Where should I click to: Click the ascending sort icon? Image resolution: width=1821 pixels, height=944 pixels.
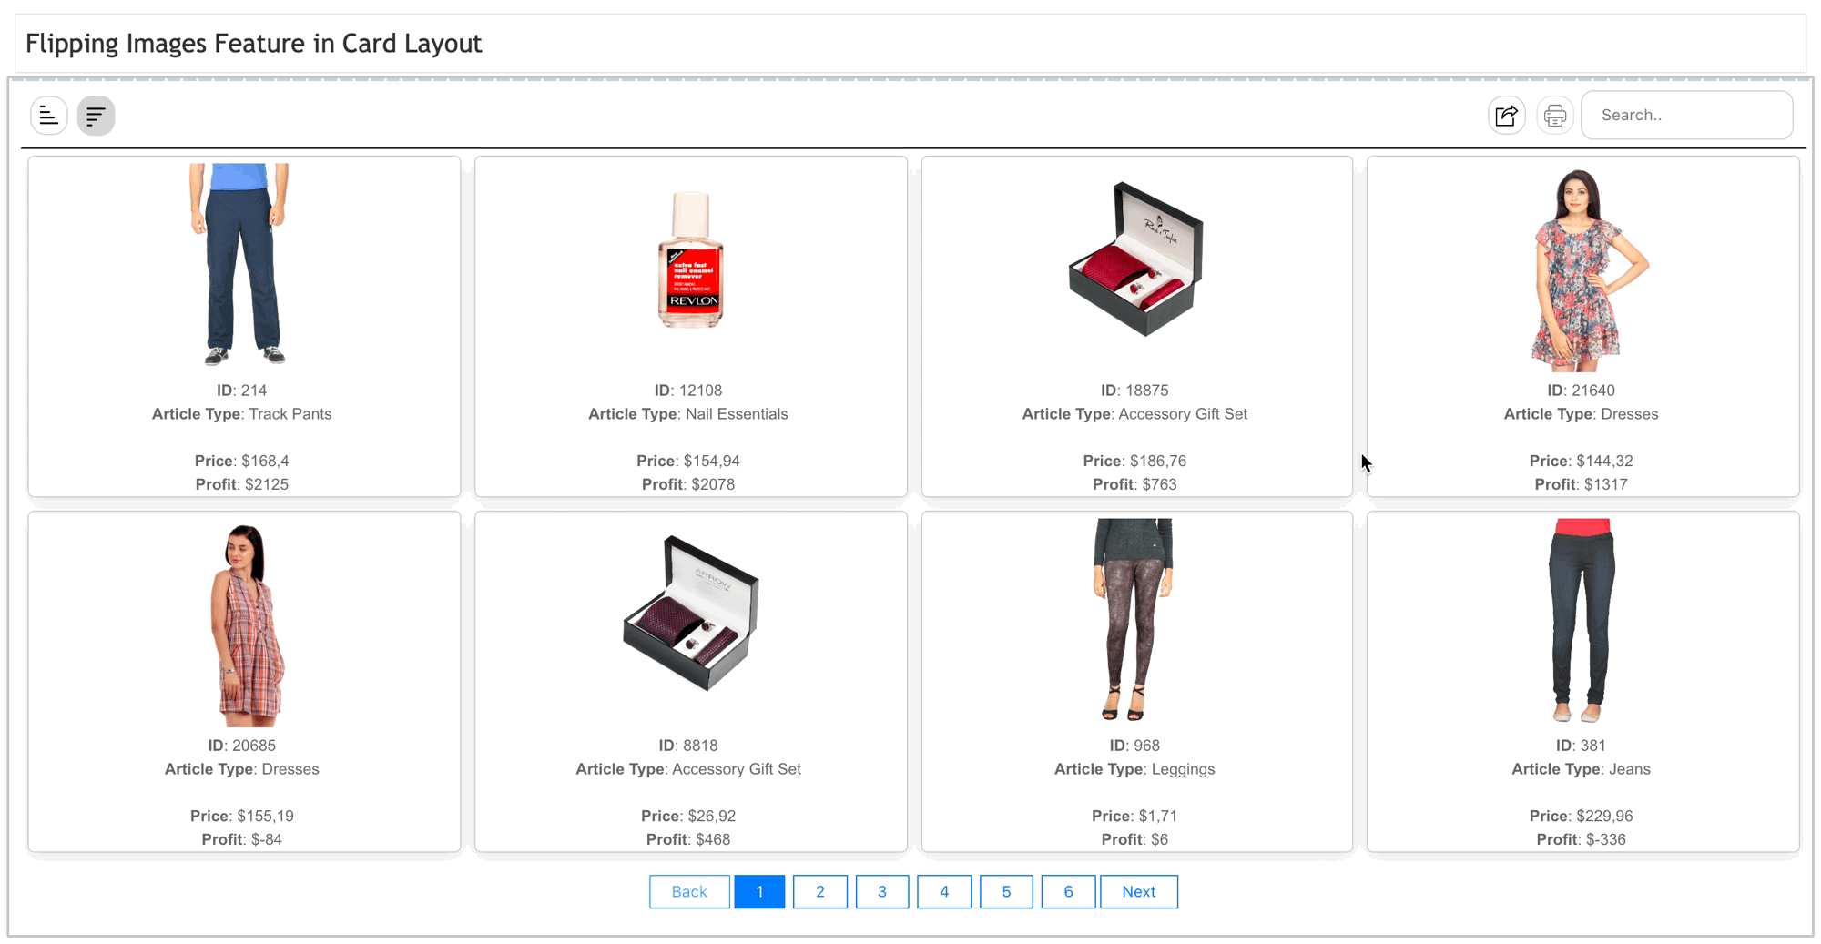tap(49, 116)
